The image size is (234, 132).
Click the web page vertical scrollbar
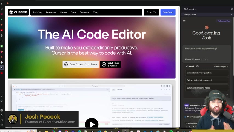(x=179, y=15)
